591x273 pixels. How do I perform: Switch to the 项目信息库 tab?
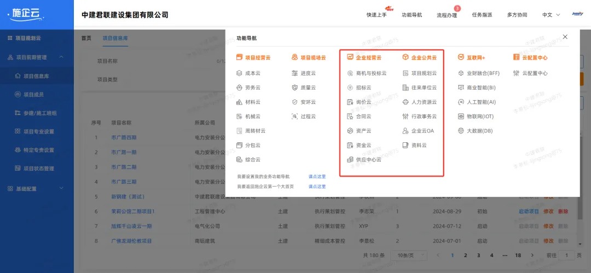pyautogui.click(x=115, y=38)
